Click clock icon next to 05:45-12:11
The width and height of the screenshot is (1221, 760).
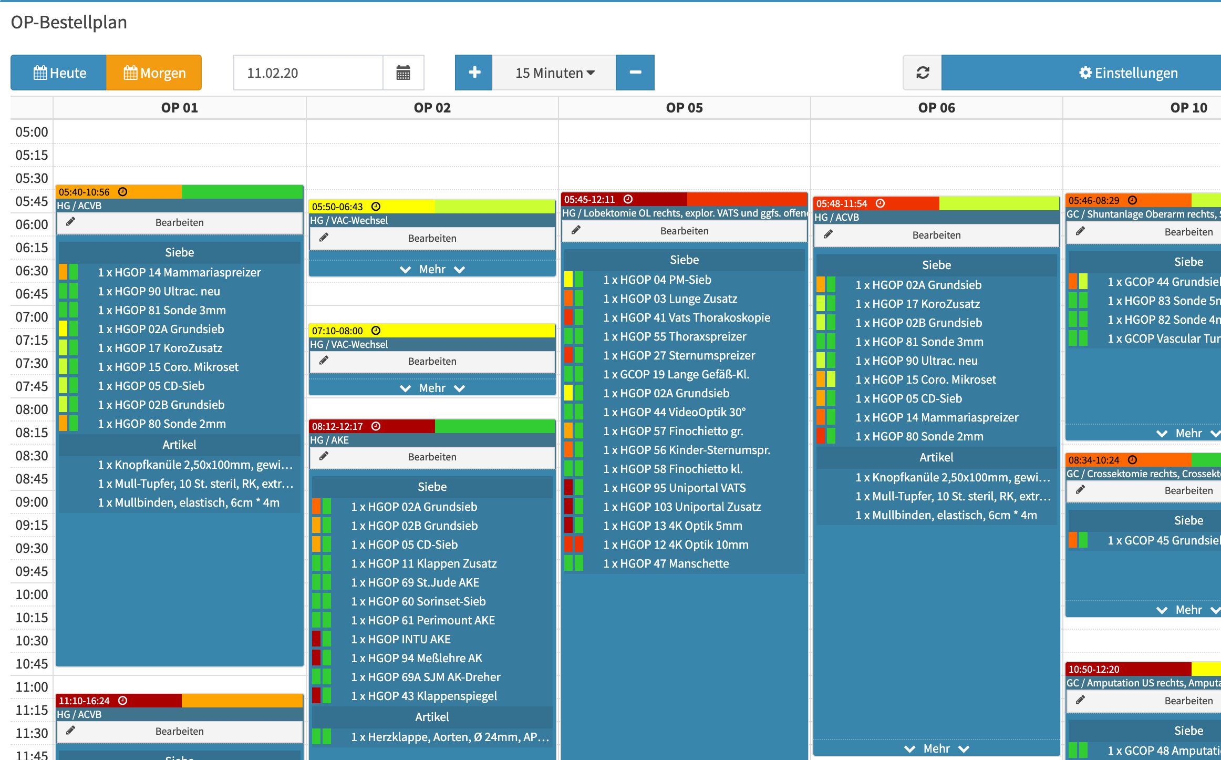pos(628,199)
